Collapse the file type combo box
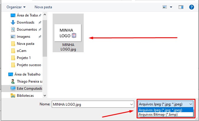 [190, 104]
